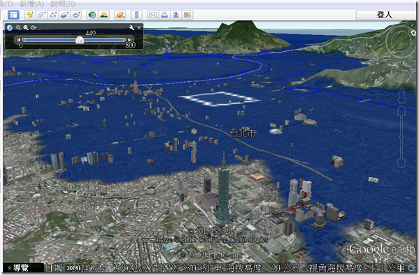Click the 登入 sign-in button
419x275 pixels.
coord(384,15)
